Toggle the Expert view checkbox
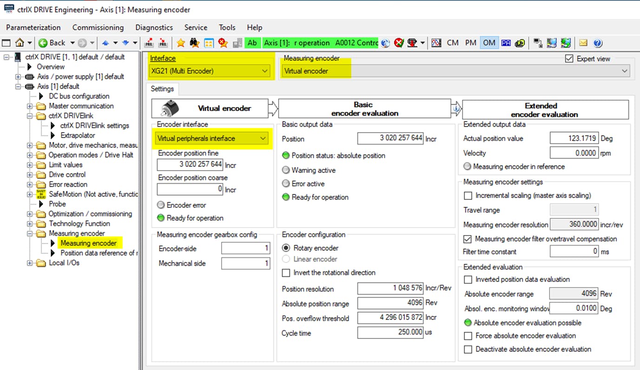640x370 pixels. pos(569,59)
